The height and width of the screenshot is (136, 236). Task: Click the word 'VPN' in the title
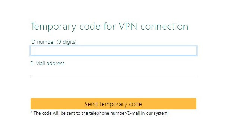(x=128, y=26)
